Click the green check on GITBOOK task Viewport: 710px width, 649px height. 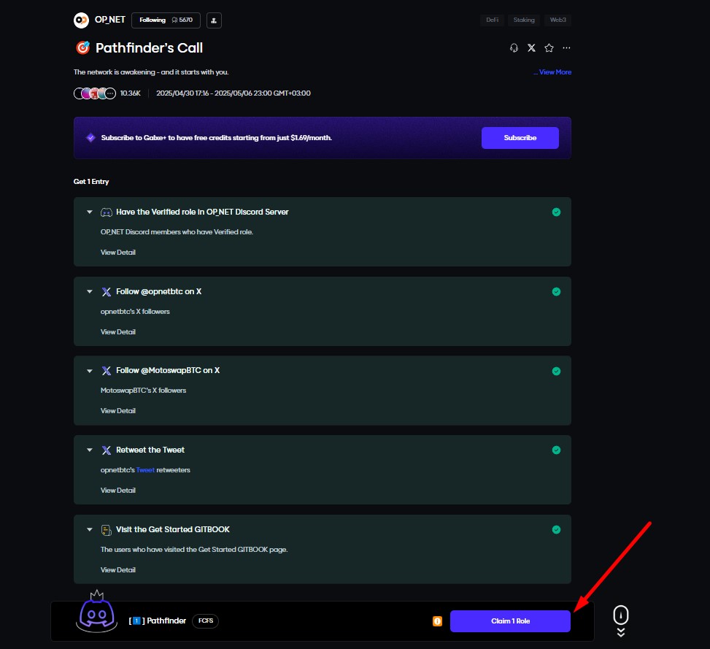pyautogui.click(x=556, y=530)
